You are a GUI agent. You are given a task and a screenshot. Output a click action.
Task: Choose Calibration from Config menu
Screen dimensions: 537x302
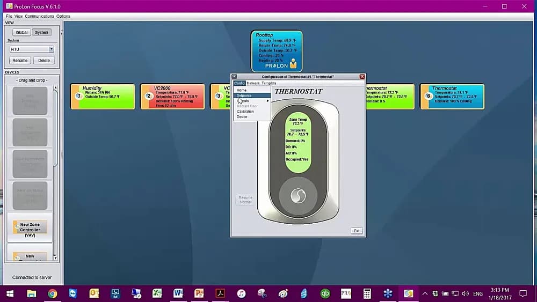(x=252, y=112)
